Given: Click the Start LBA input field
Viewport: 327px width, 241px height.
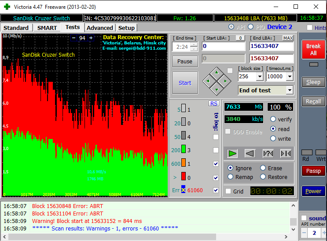Looking at the screenshot, I should click(x=223, y=46).
